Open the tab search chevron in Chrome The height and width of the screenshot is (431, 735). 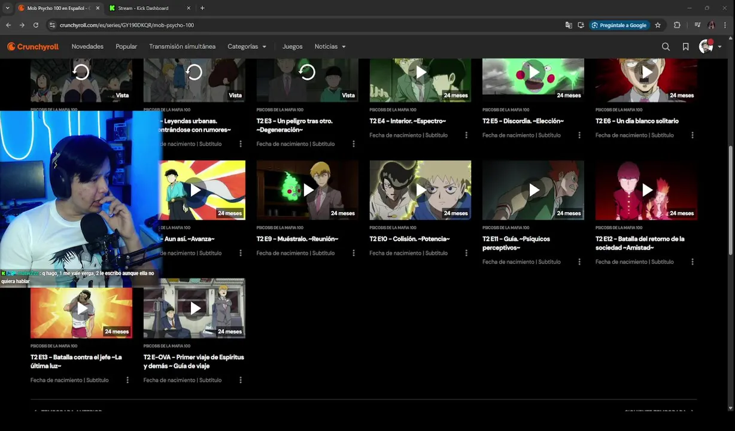click(7, 8)
